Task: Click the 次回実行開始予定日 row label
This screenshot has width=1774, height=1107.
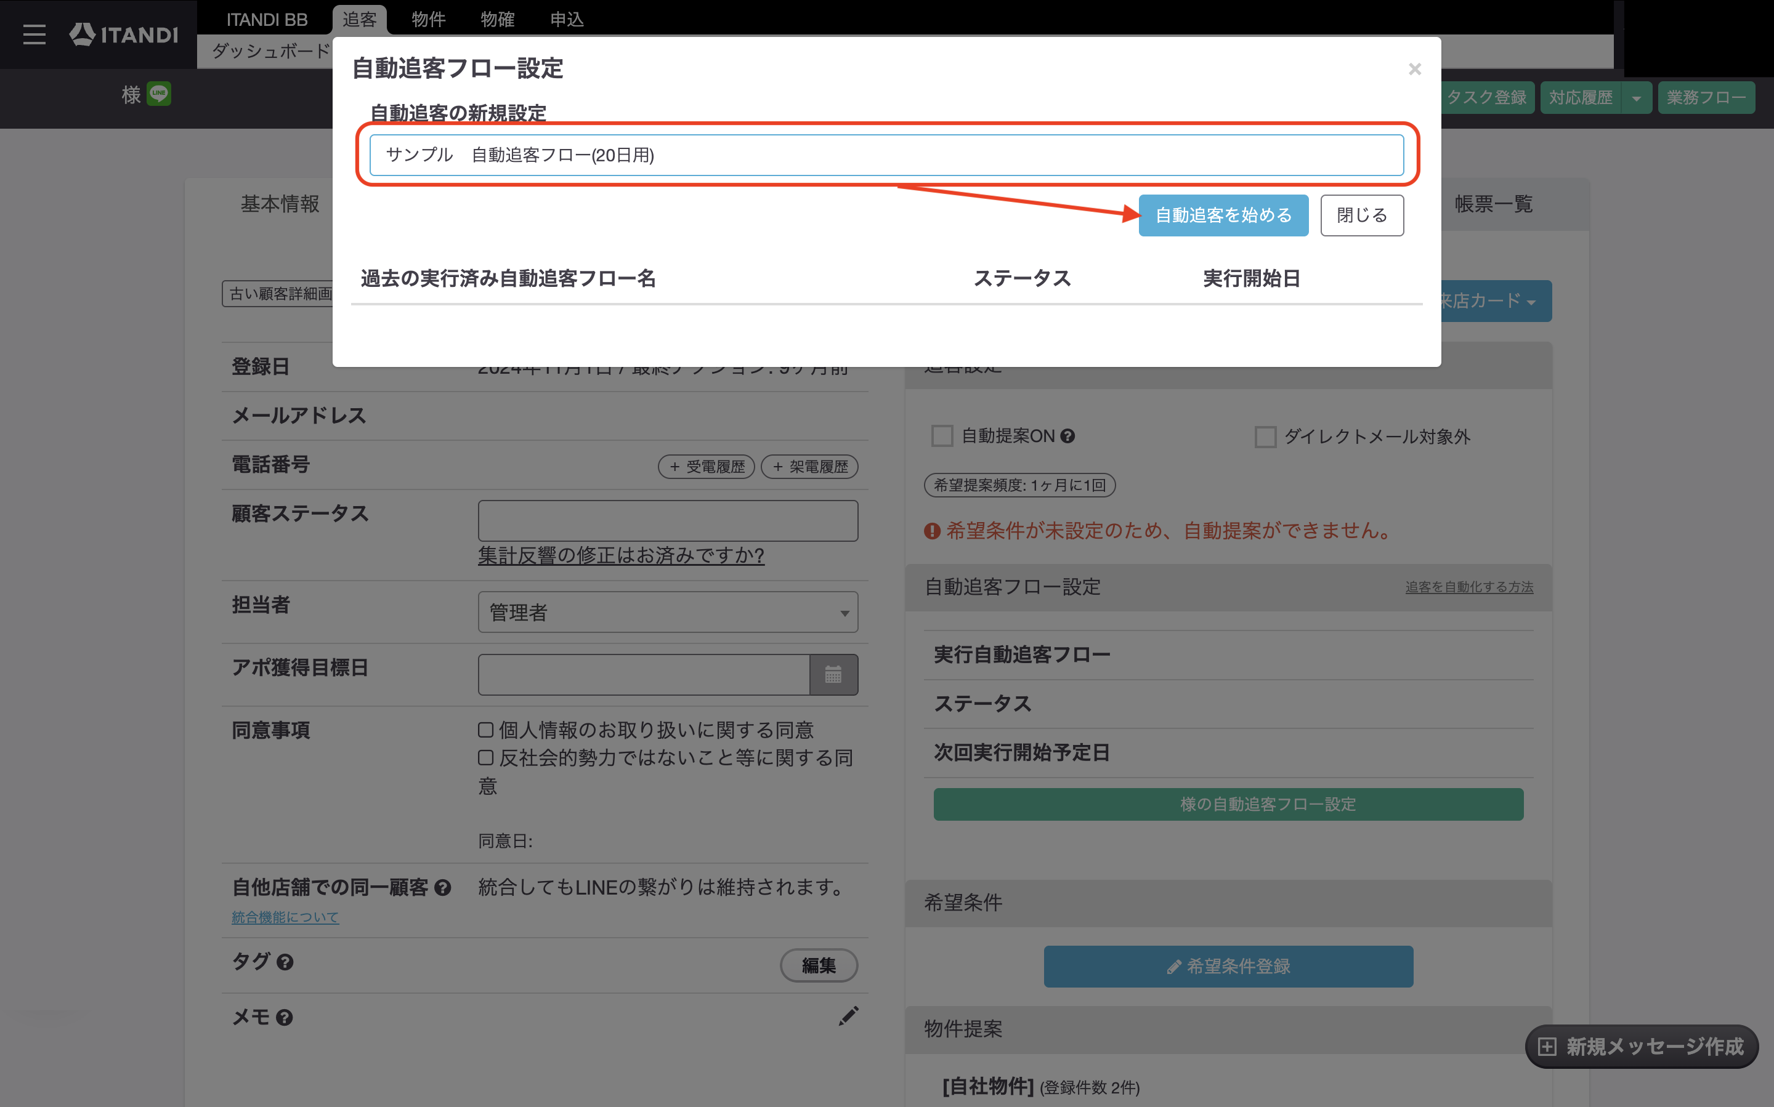Action: [x=1022, y=752]
